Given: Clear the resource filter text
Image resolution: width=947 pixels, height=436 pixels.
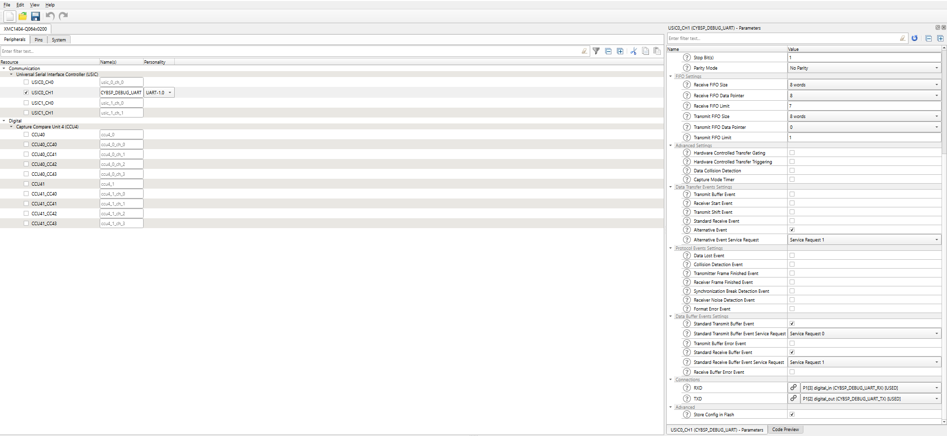Looking at the screenshot, I should click(584, 51).
